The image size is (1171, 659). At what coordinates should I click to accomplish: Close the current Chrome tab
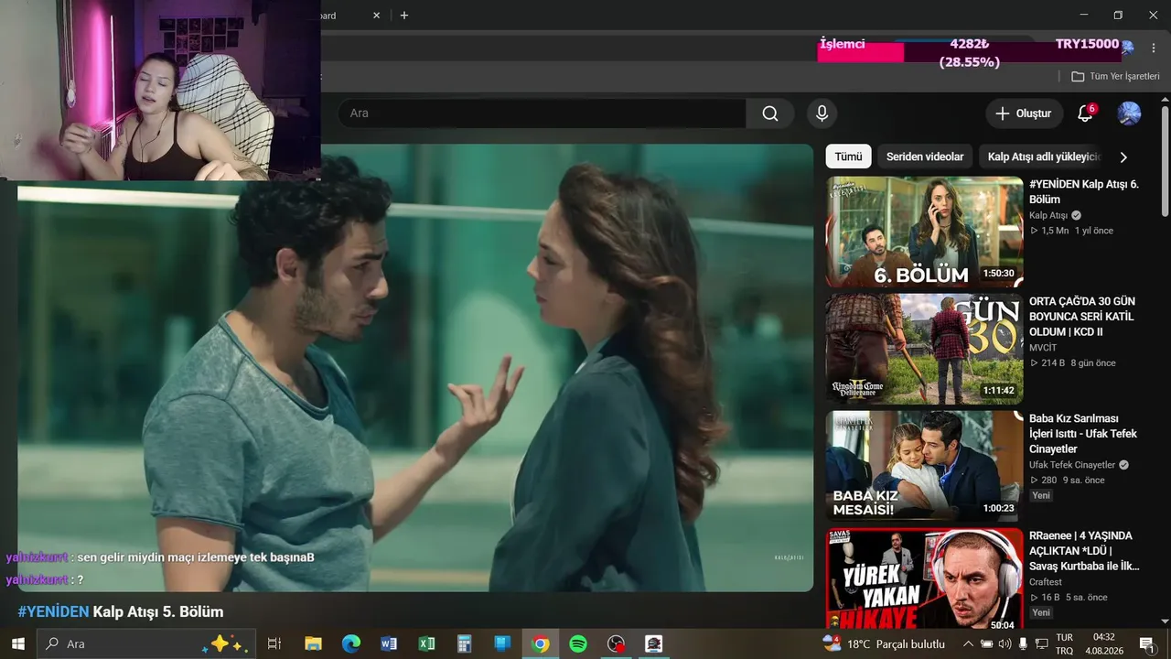click(376, 16)
